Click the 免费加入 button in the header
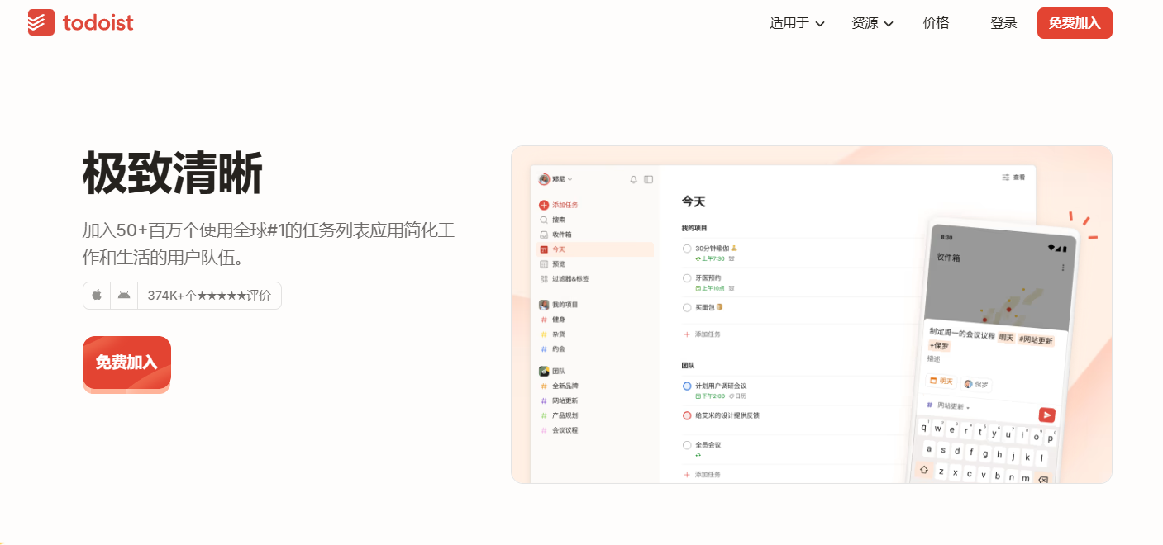This screenshot has height=545, width=1163. click(1075, 23)
